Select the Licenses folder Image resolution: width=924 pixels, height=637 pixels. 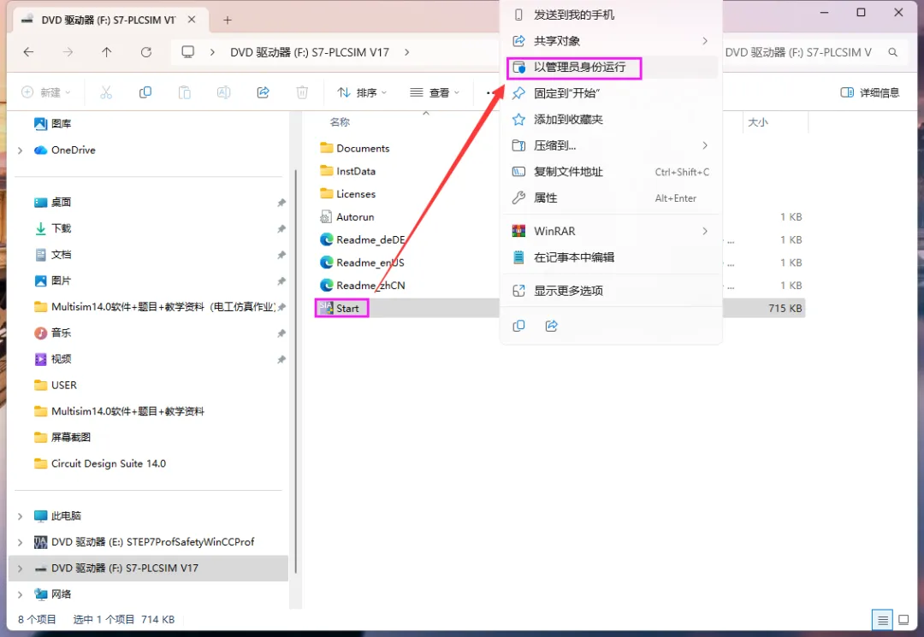347,194
